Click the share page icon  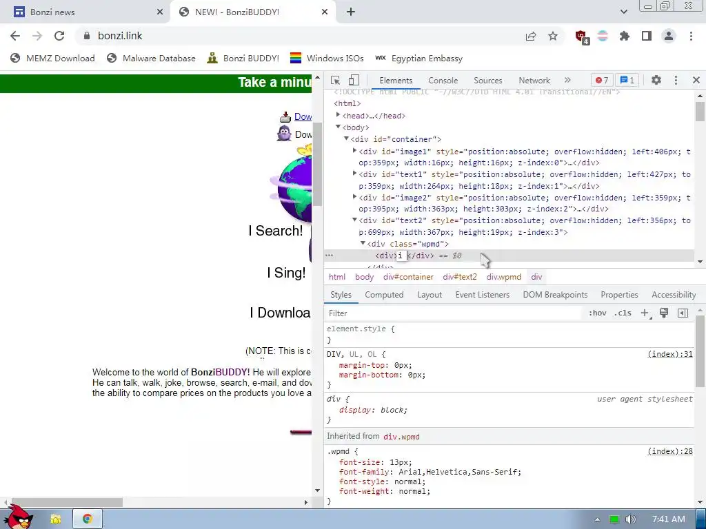pyautogui.click(x=531, y=36)
